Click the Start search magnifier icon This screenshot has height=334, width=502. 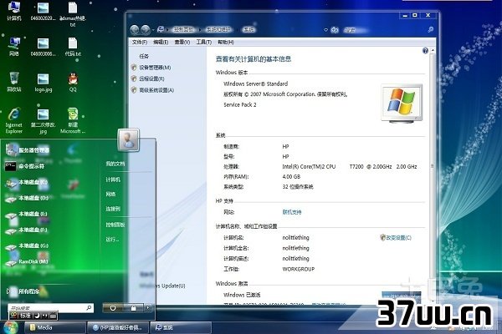pyautogui.click(x=89, y=308)
